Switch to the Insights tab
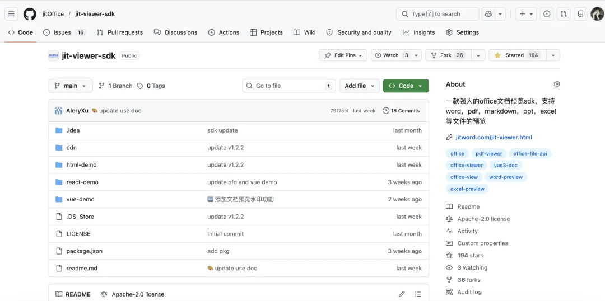605x301 pixels. [418, 32]
